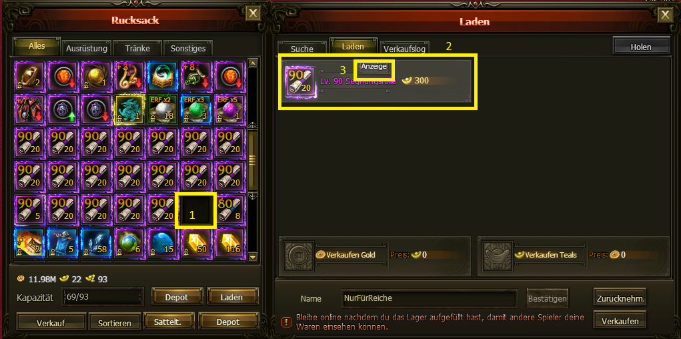The image size is (681, 339).
Task: Select the treasure chest item in backpack
Action: pos(161,76)
